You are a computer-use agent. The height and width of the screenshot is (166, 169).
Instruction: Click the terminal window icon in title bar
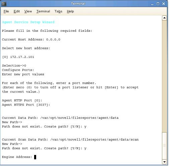pos(4,4)
